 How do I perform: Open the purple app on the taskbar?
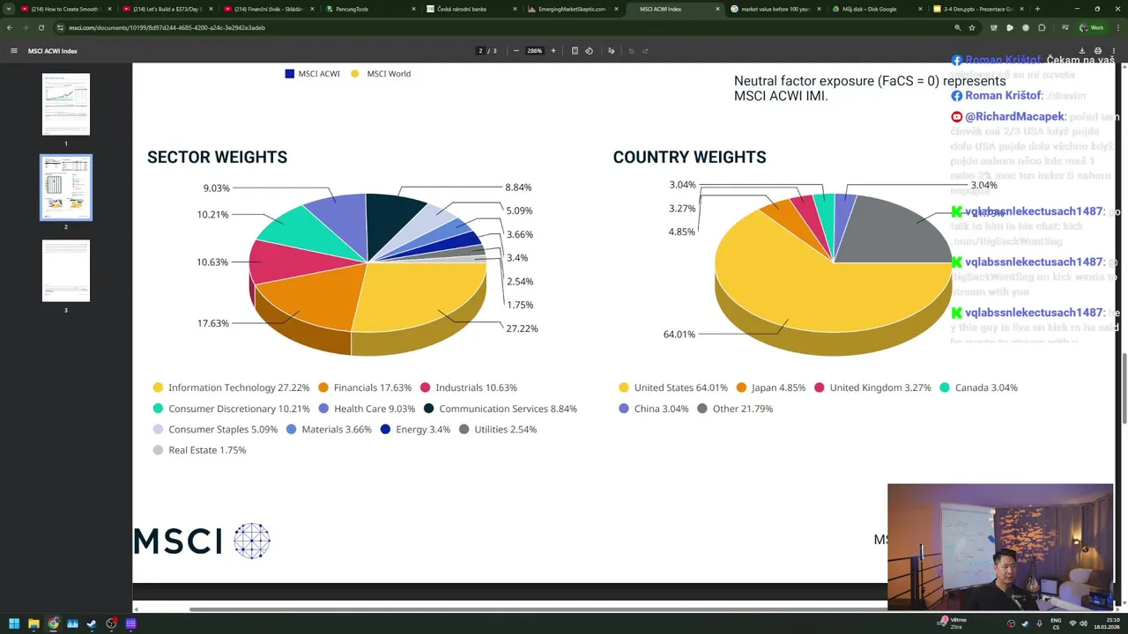click(130, 623)
